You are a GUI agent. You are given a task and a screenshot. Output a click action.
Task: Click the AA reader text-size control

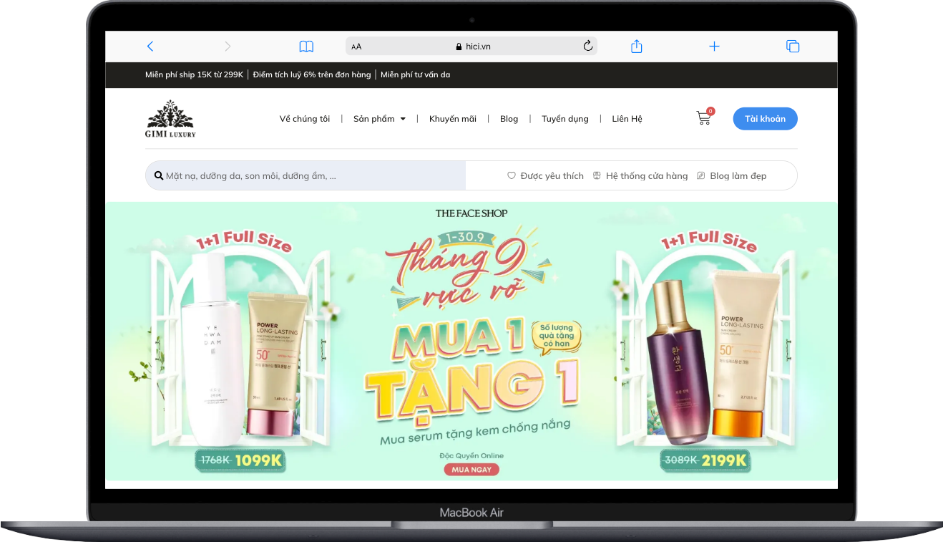click(x=356, y=47)
